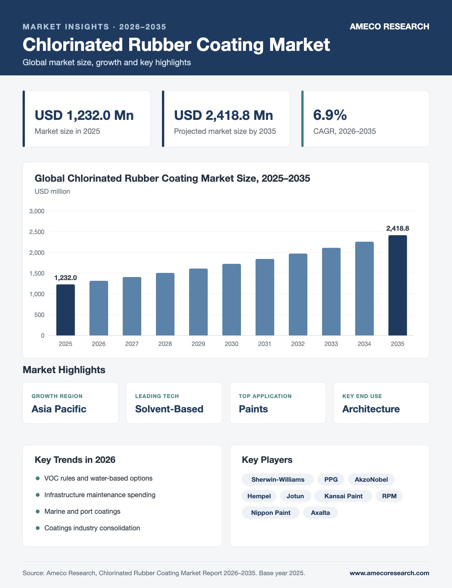Click 'Marine and port coatings' trend
The width and height of the screenshot is (452, 588).
(x=82, y=511)
